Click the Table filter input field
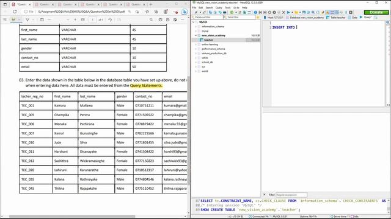This screenshot has height=219, width=391. tap(239, 17)
